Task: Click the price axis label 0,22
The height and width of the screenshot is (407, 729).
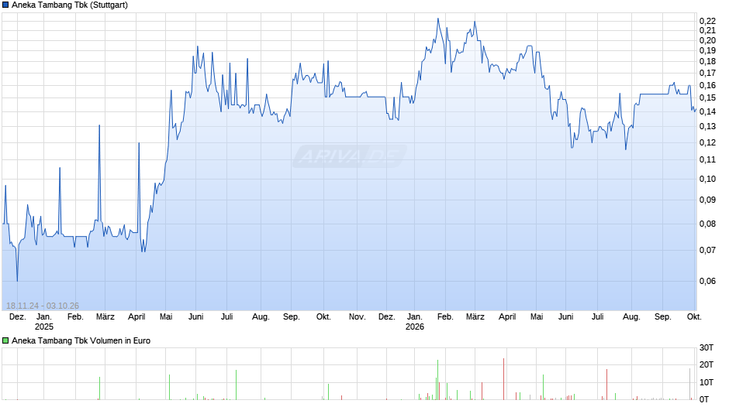Action: [x=707, y=21]
